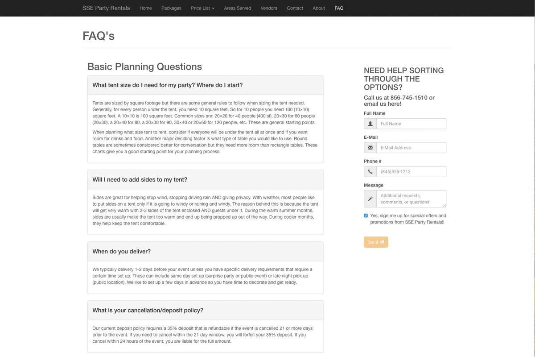Open the Price List dropdown menu
The width and height of the screenshot is (535, 357).
[202, 8]
